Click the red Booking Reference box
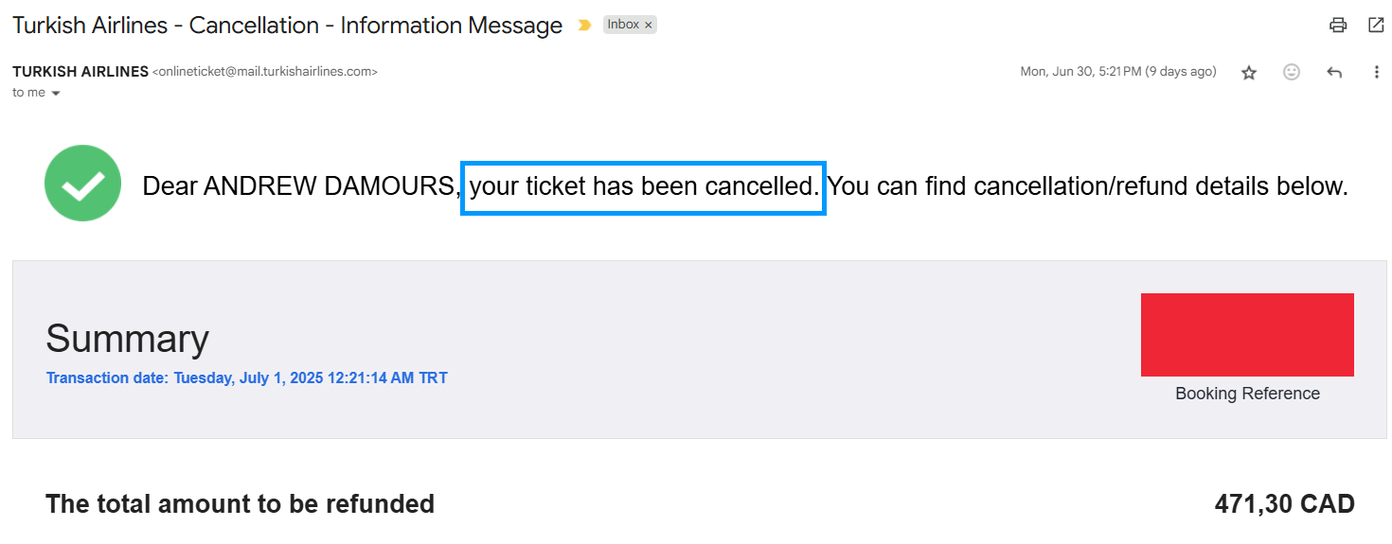 pyautogui.click(x=1247, y=335)
